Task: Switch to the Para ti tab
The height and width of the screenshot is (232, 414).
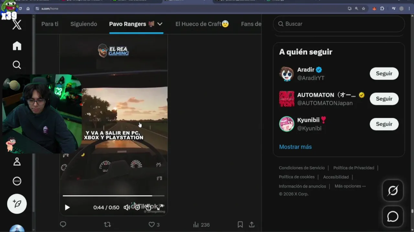Action: point(50,24)
